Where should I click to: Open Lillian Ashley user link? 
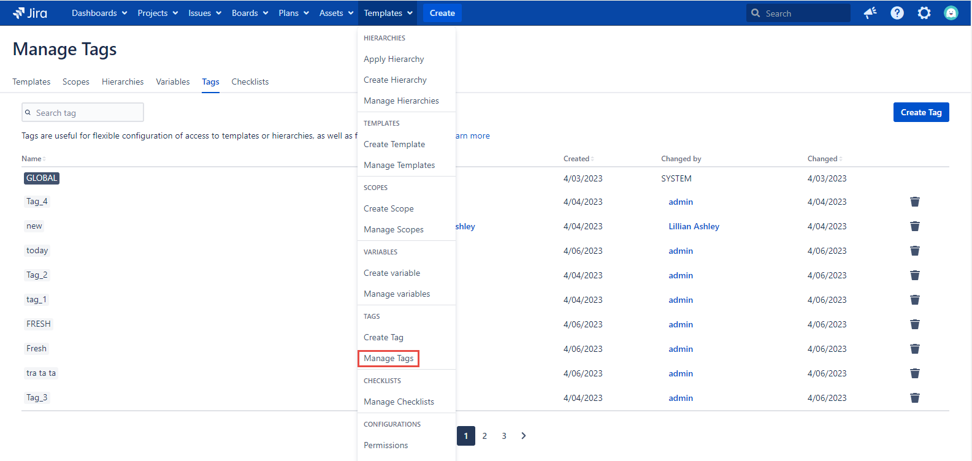[694, 226]
